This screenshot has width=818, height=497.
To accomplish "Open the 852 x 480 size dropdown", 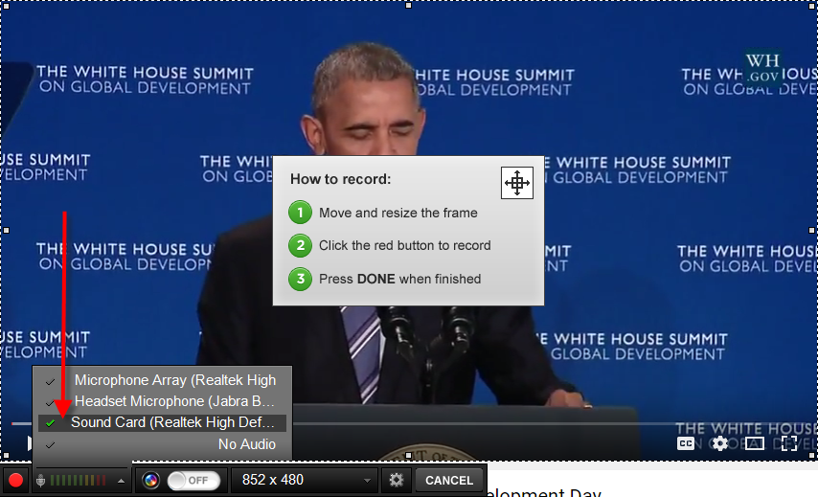I will [305, 480].
